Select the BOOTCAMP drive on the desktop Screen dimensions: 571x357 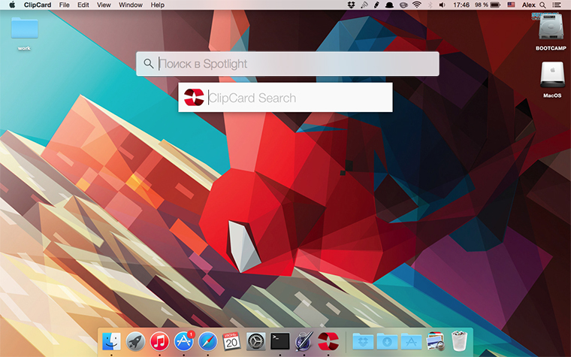coord(551,32)
